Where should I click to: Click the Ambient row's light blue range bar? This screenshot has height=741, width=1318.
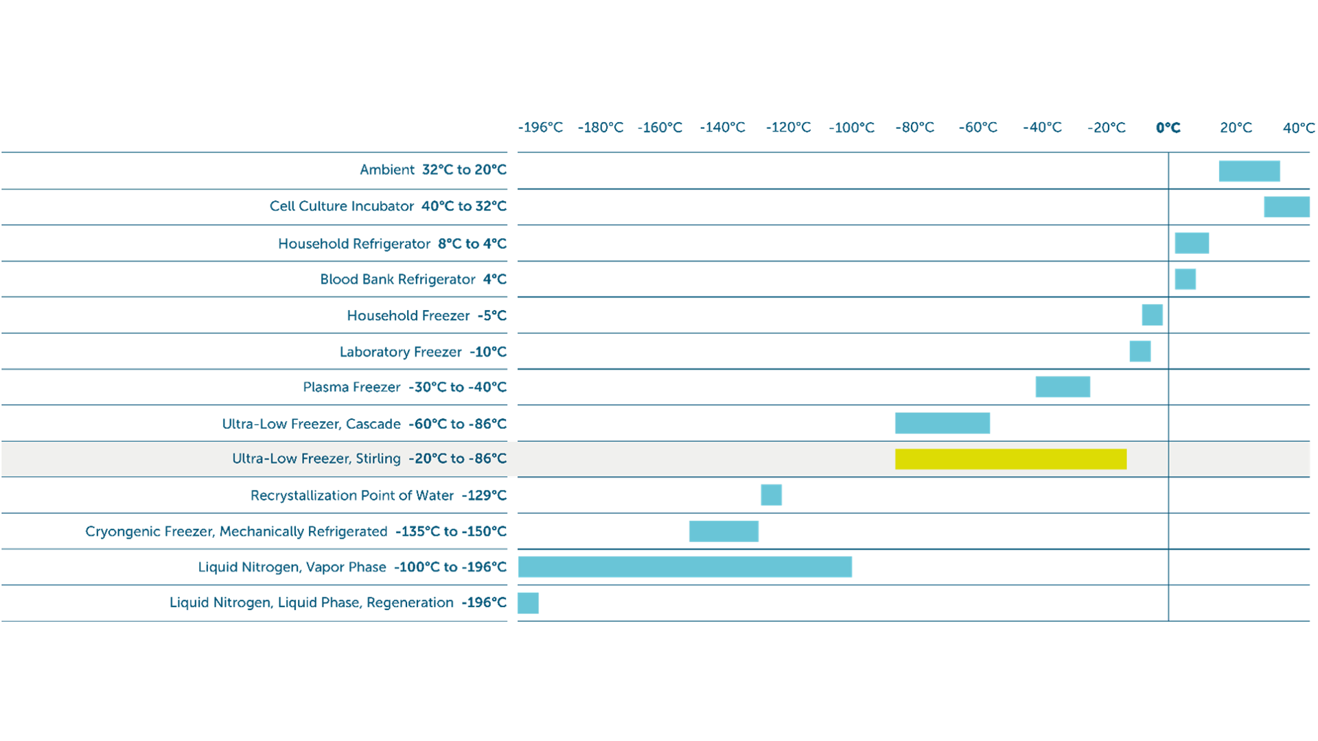click(1249, 171)
